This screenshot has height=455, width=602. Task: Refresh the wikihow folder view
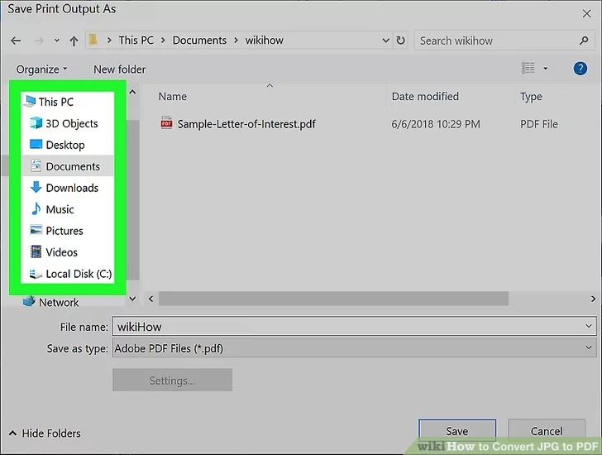coord(401,40)
